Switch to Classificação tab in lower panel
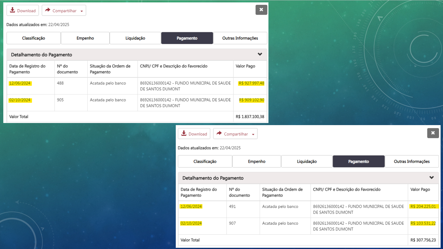 (205, 161)
